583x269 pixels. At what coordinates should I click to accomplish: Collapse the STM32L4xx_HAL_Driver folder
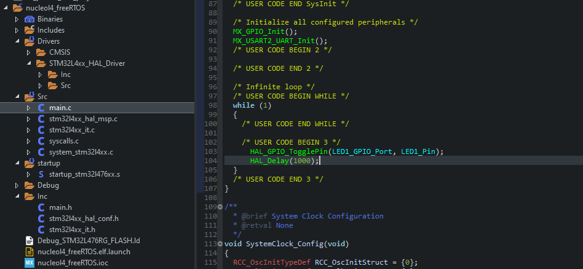[28, 63]
